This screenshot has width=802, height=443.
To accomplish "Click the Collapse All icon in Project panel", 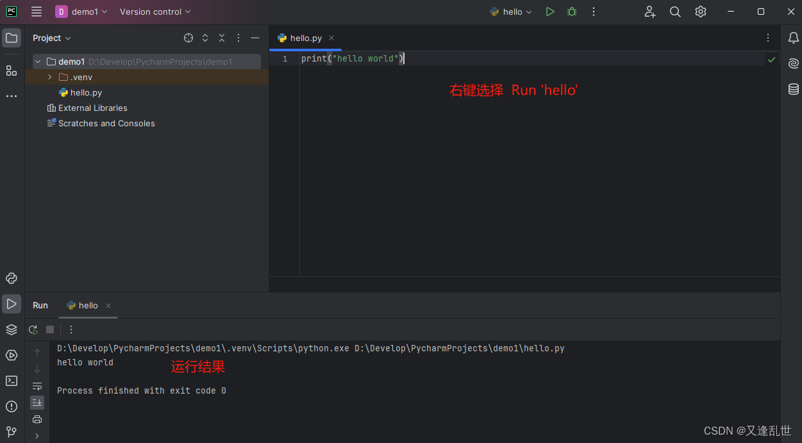I will point(222,38).
